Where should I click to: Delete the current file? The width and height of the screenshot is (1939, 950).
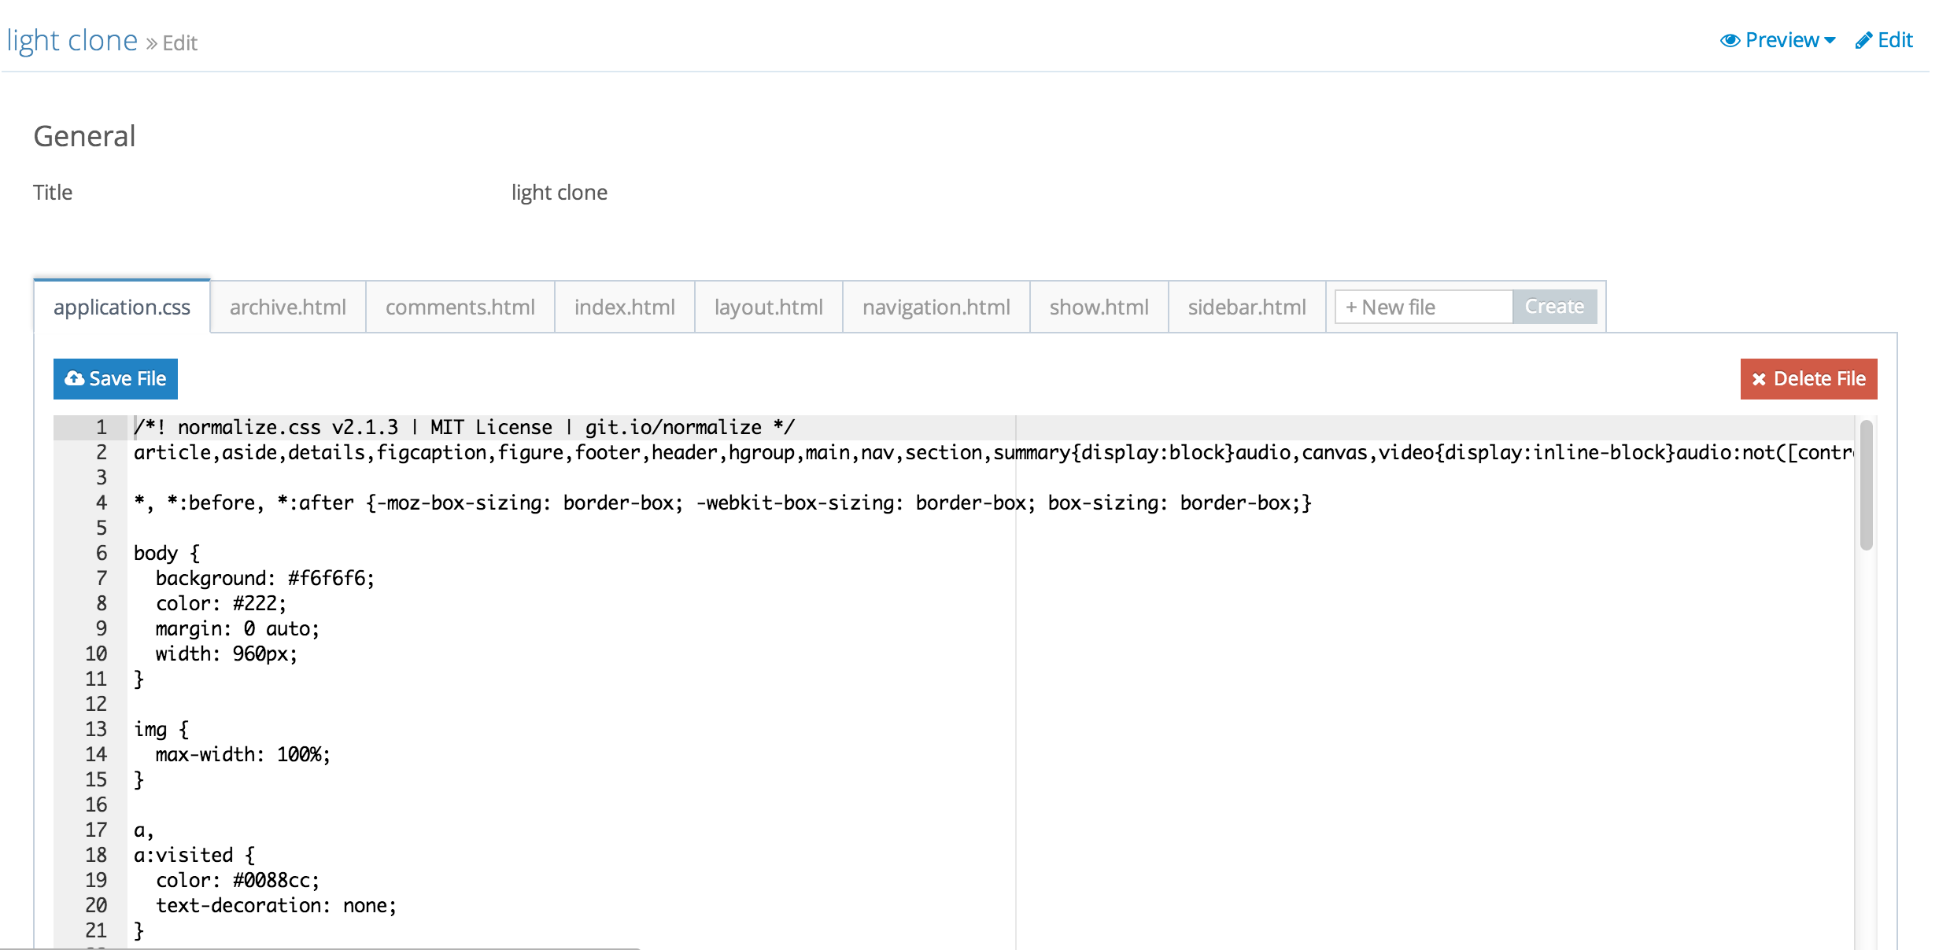pos(1808,378)
